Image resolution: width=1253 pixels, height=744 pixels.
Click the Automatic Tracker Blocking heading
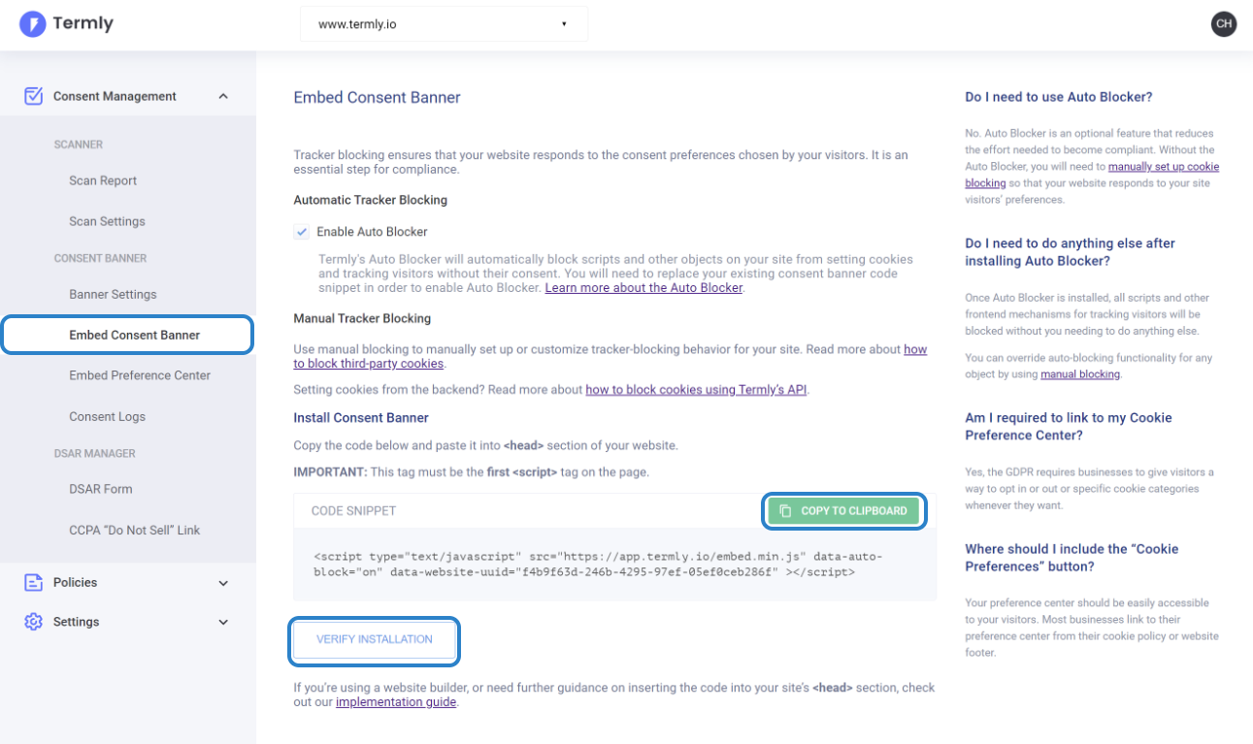[x=371, y=200]
